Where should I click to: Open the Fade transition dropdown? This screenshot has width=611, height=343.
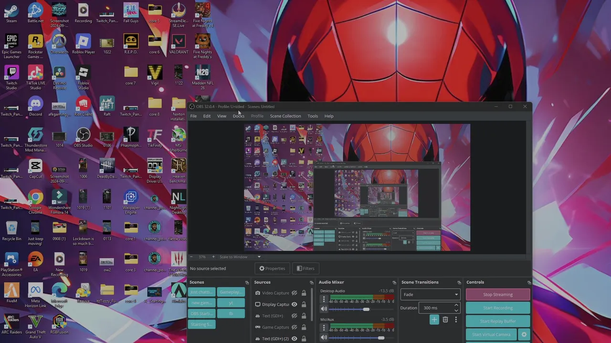tap(431, 294)
